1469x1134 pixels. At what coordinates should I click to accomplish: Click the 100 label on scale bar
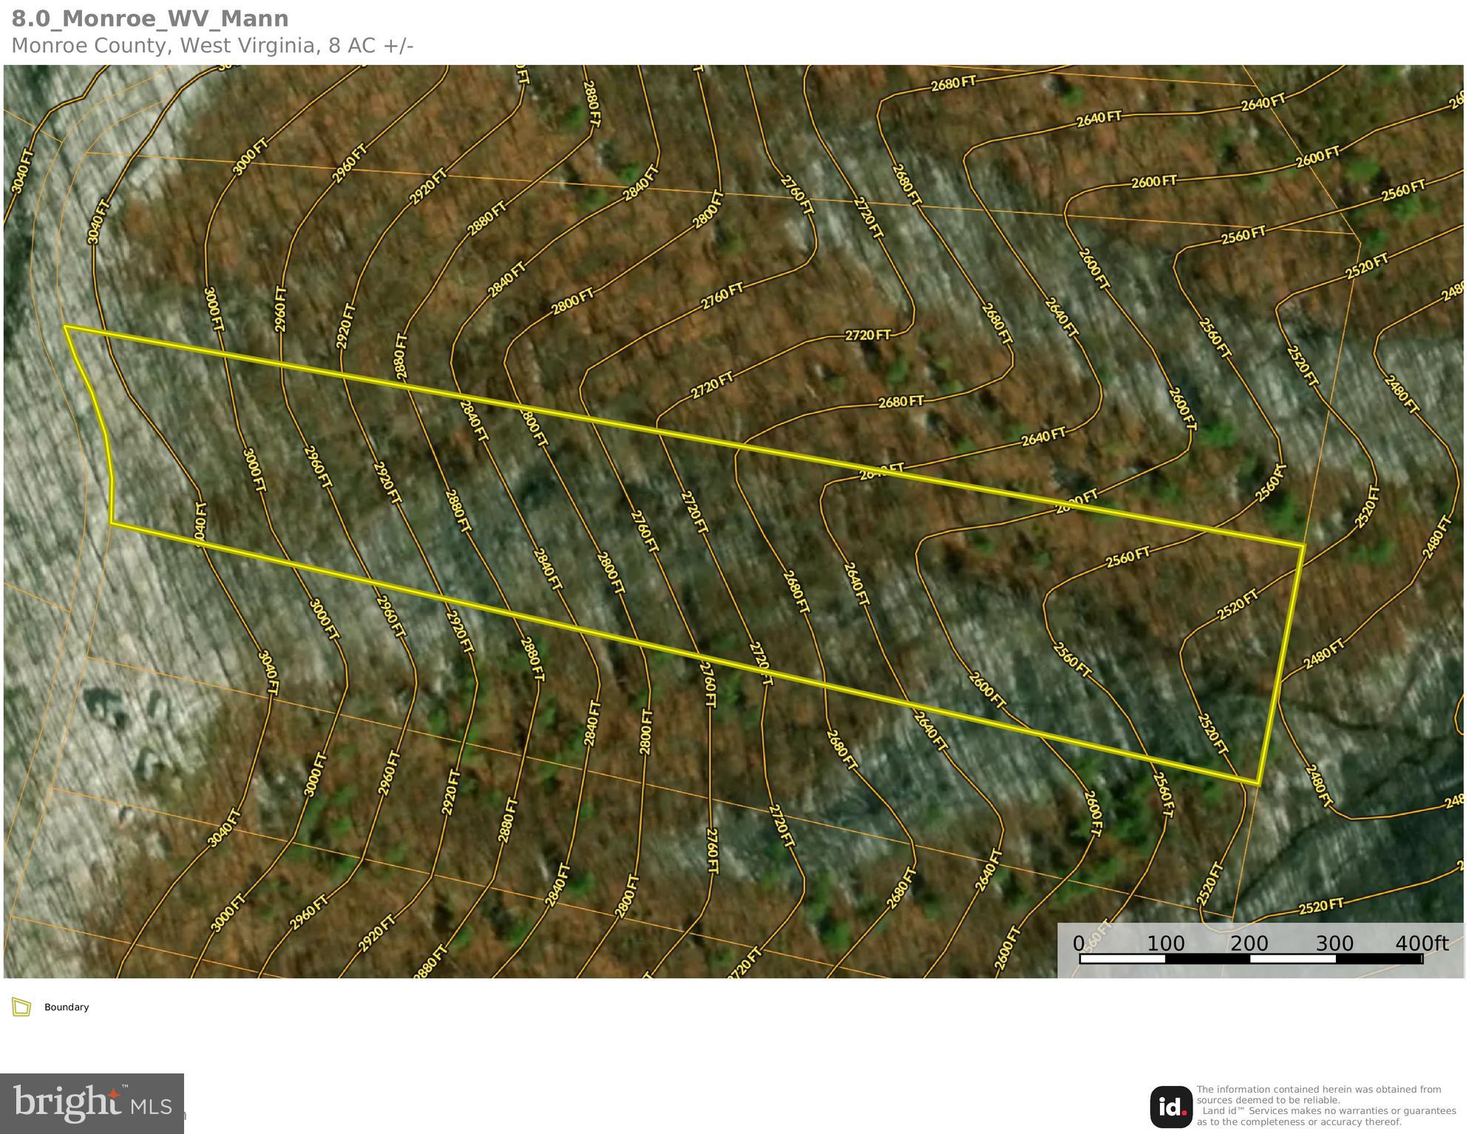[x=1165, y=943]
